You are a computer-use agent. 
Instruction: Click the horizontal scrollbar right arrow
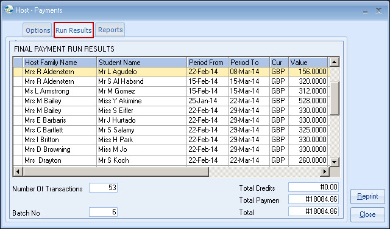(325, 171)
